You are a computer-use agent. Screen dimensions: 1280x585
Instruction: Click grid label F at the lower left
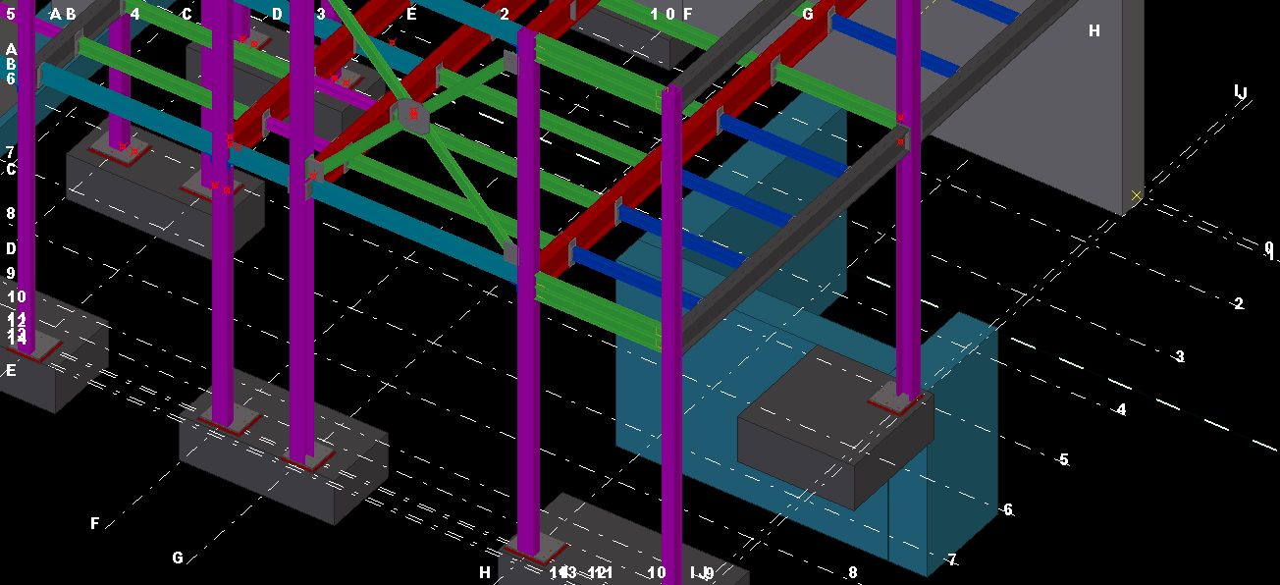(95, 524)
